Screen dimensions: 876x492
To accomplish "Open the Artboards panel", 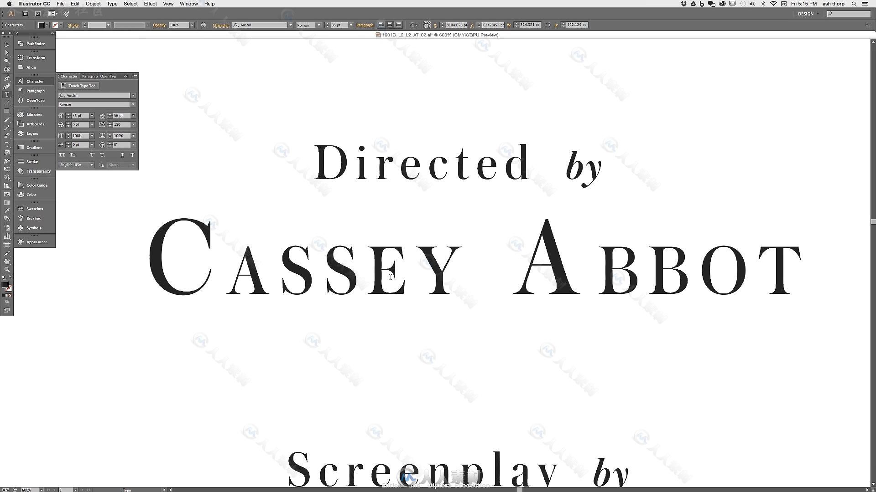I will pyautogui.click(x=35, y=124).
